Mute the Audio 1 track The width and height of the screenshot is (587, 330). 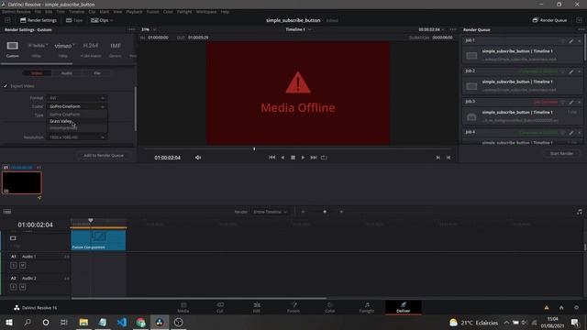pos(22,265)
